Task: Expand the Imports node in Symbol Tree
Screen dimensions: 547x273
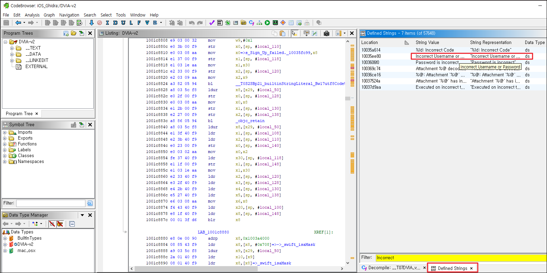Action: click(5, 132)
